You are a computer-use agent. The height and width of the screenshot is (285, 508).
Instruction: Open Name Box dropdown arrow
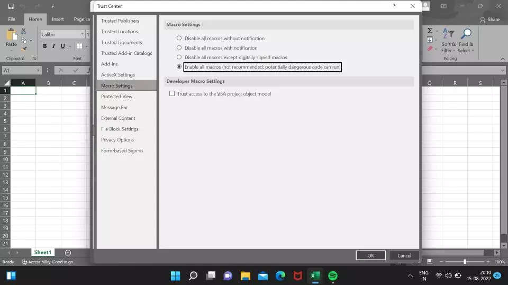pos(38,70)
